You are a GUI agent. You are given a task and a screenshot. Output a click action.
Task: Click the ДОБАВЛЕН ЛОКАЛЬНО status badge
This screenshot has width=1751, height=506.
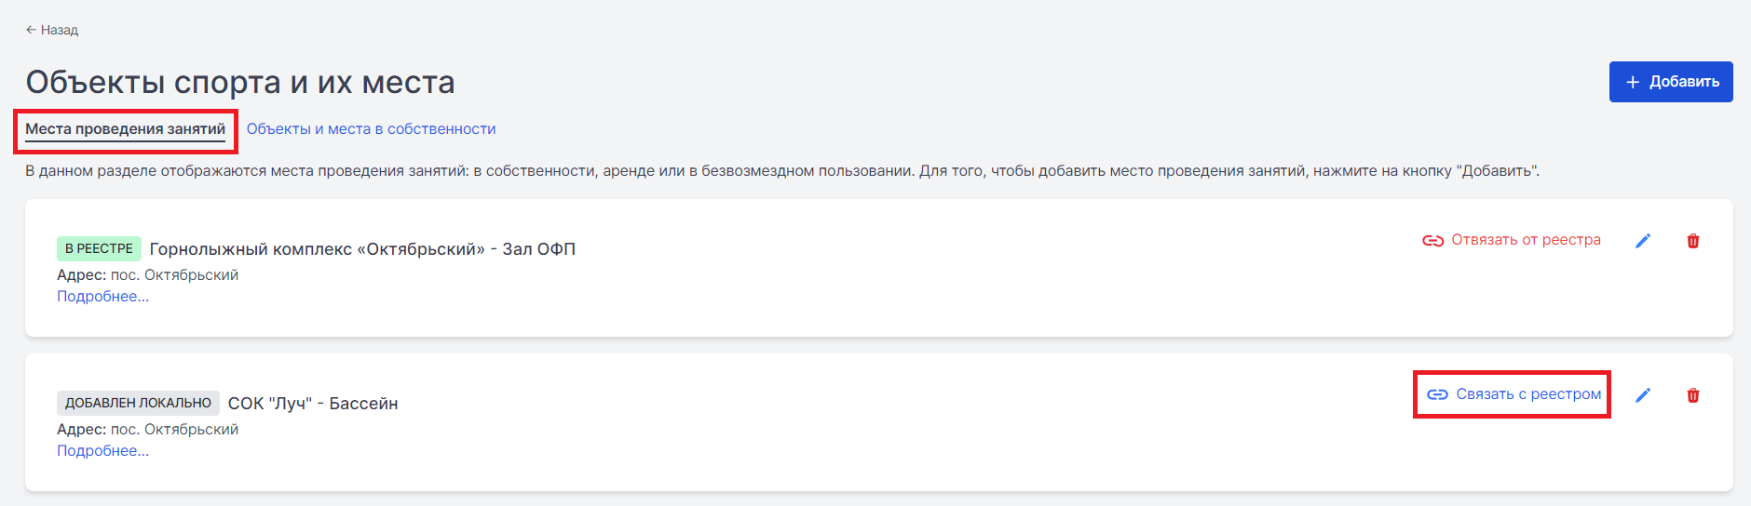(138, 403)
